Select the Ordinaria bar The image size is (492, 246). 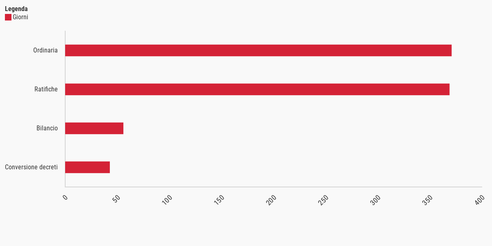coord(258,50)
